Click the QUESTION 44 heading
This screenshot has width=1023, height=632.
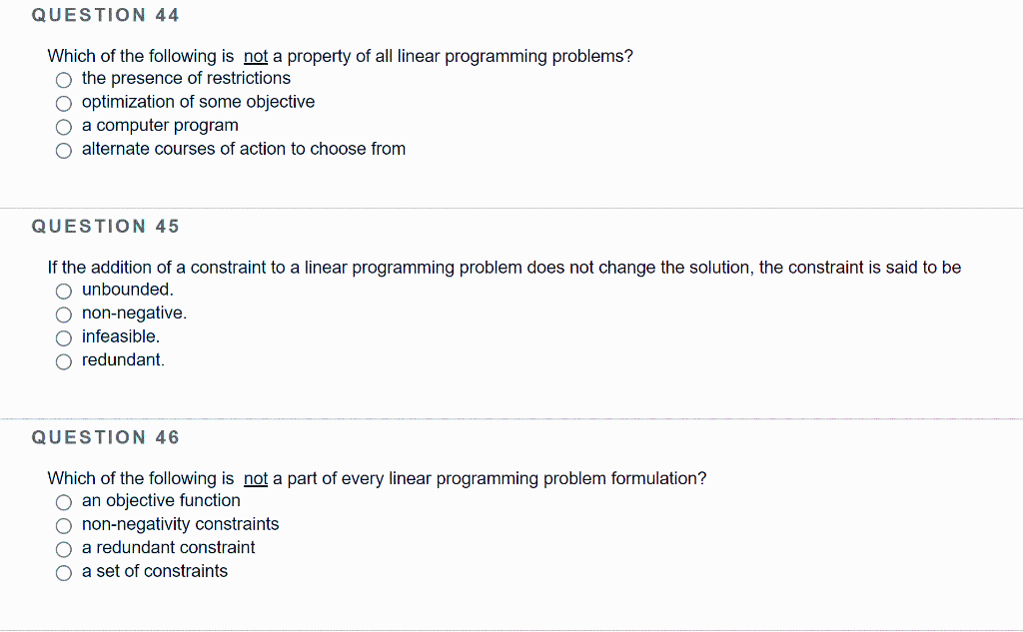[x=105, y=15]
